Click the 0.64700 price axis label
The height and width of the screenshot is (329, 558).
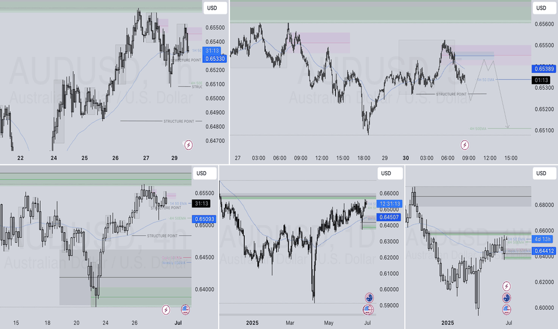[215, 141]
